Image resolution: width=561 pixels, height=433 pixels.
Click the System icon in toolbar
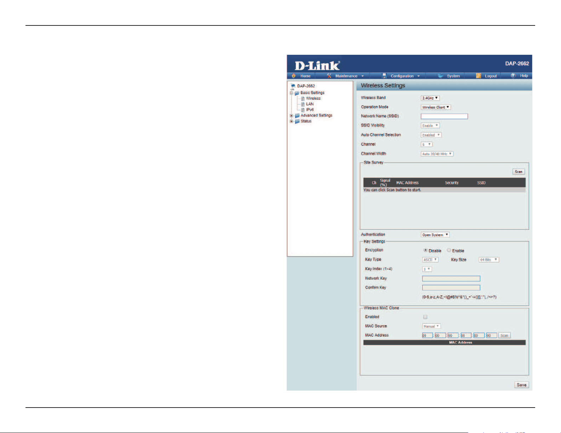pos(440,76)
